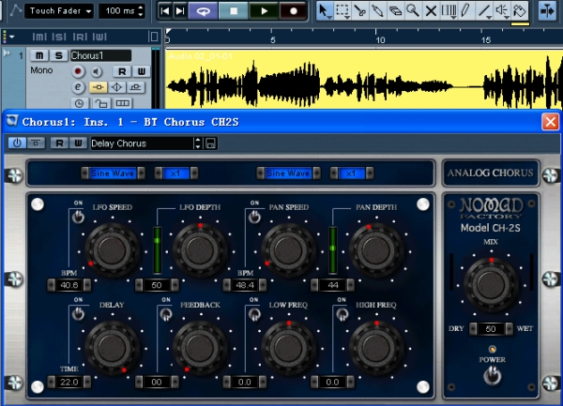563x406 pixels.
Task: Select the Erase tool
Action: tap(395, 10)
